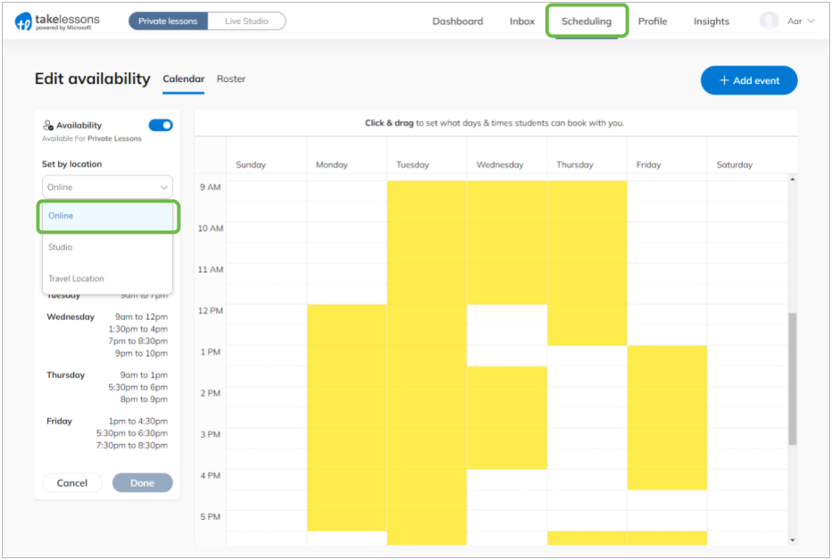
Task: Click the Wednesday label in availability list
Action: coord(70,317)
